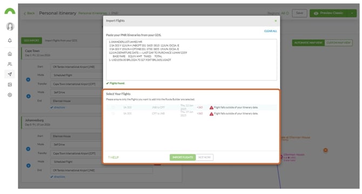
Task: Open Cape Town Mode Self Drive dropdown
Action: [x=77, y=92]
